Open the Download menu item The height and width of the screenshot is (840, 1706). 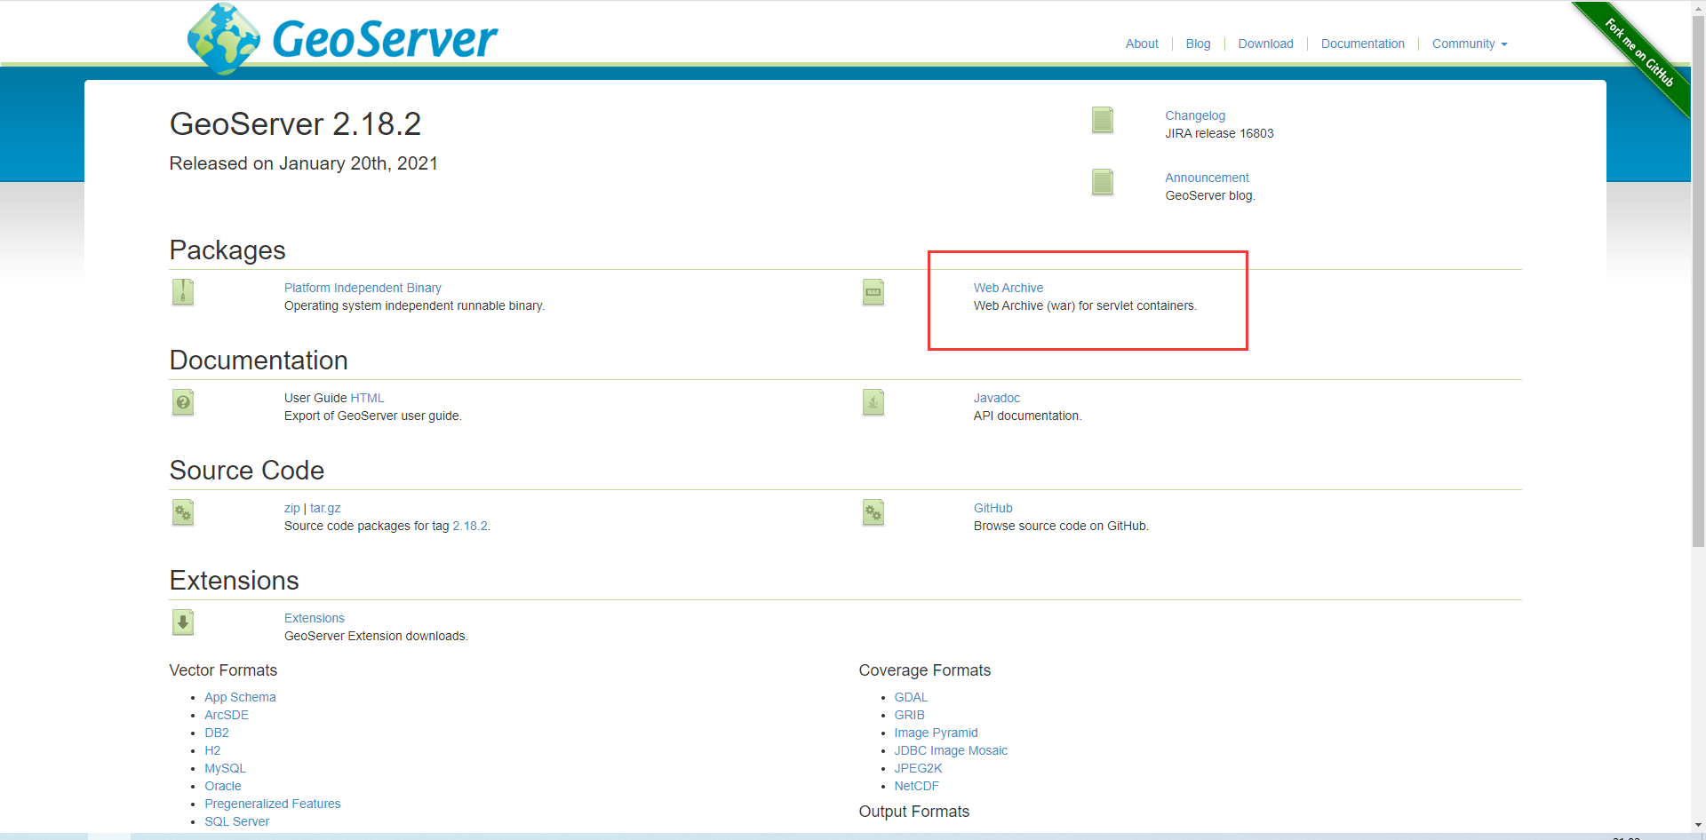pos(1265,44)
